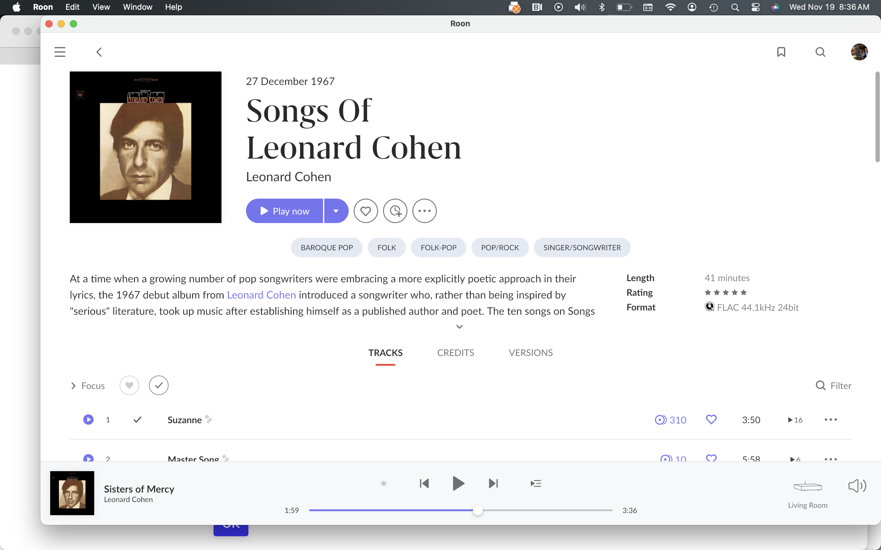This screenshot has height=550, width=881.
Task: Open the Window menu in menu bar
Action: tap(137, 7)
